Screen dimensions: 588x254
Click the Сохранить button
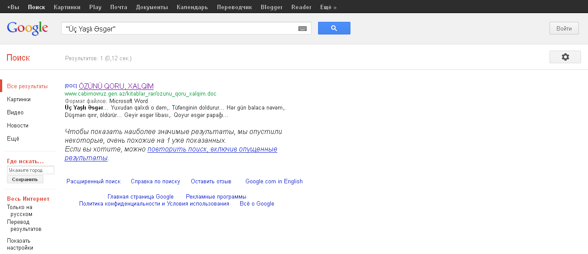pos(25,179)
